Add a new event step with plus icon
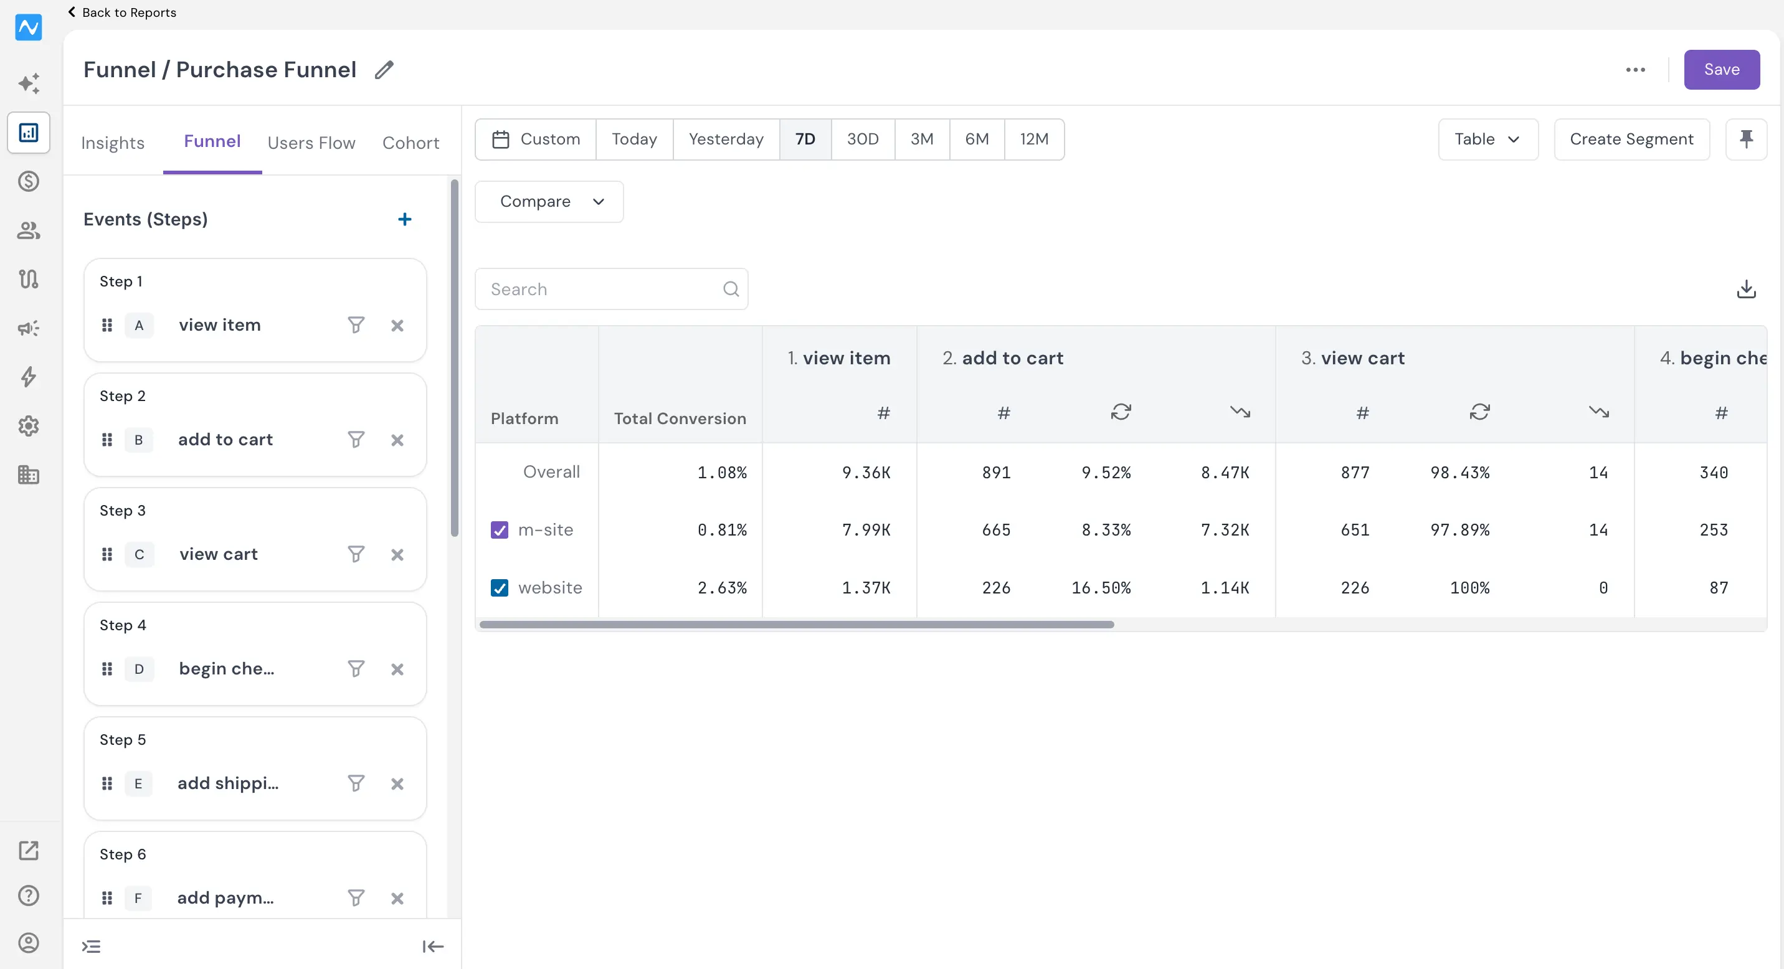 (404, 219)
